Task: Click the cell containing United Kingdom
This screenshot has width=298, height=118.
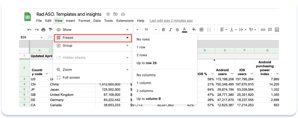Action: point(72,95)
